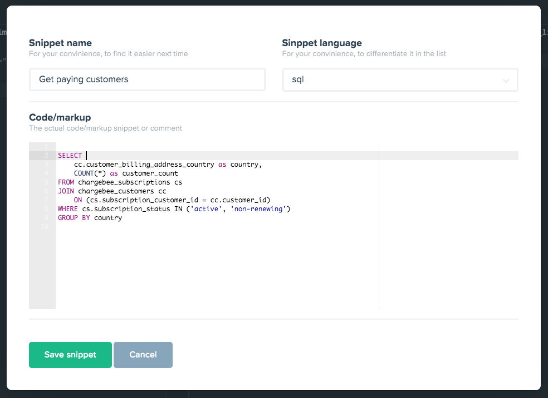Click the COUNT(*) function in code
Image resolution: width=548 pixels, height=398 pixels.
90,173
